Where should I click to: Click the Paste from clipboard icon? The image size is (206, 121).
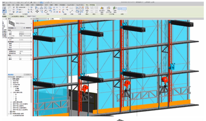tap(10, 8)
